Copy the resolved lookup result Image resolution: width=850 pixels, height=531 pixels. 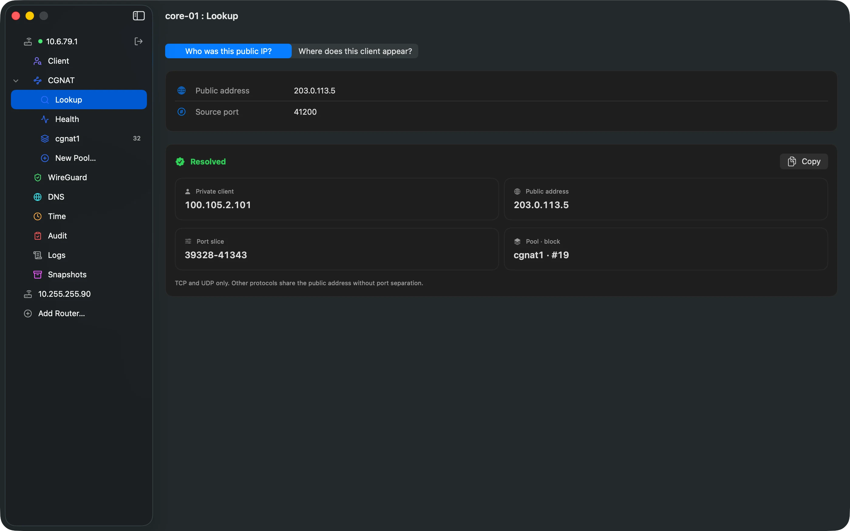coord(804,161)
